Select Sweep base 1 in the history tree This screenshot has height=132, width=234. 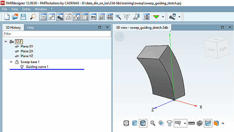30,62
